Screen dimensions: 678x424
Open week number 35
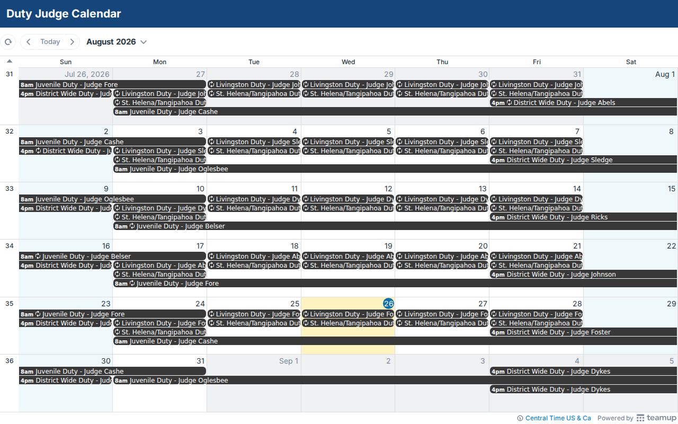pyautogui.click(x=9, y=304)
